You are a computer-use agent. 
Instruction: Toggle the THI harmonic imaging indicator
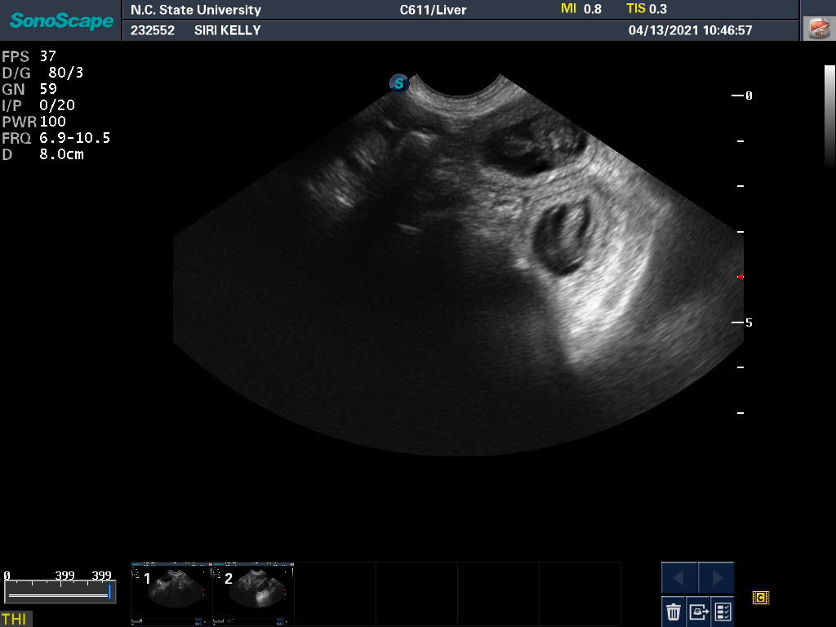(x=15, y=619)
